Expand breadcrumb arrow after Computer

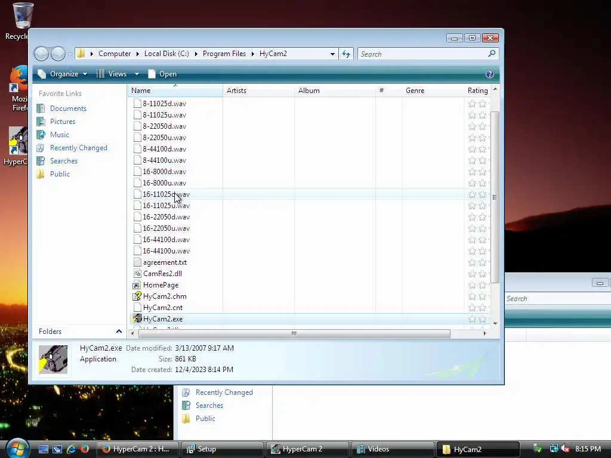coord(138,54)
